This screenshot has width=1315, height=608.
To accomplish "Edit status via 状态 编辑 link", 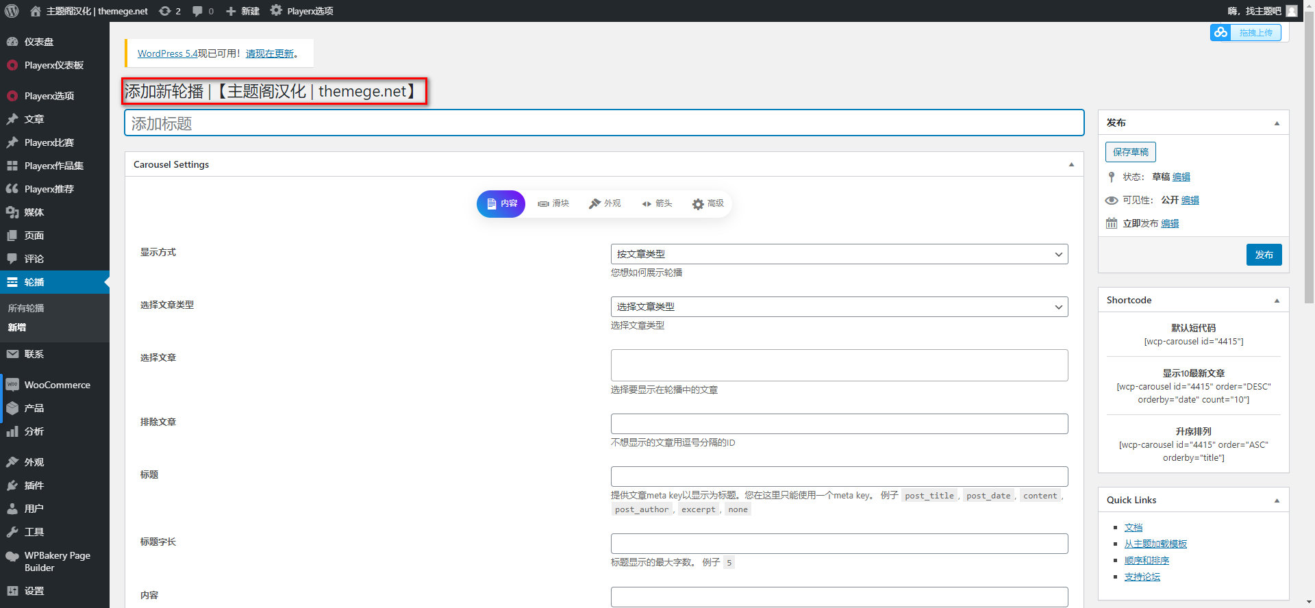I will (1181, 177).
